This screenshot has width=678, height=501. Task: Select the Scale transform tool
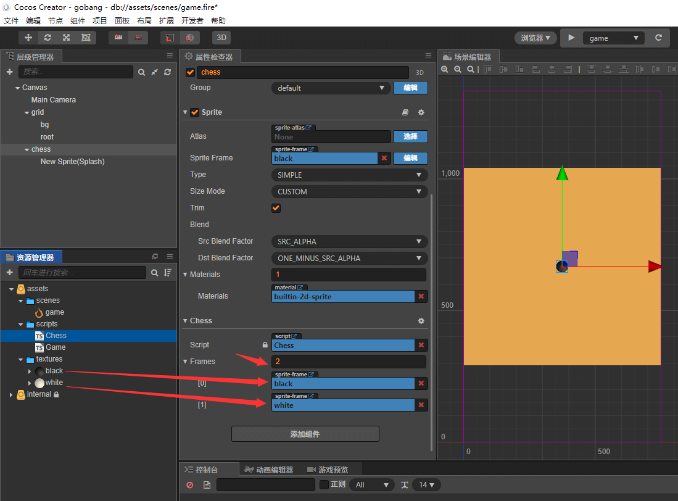pyautogui.click(x=67, y=38)
